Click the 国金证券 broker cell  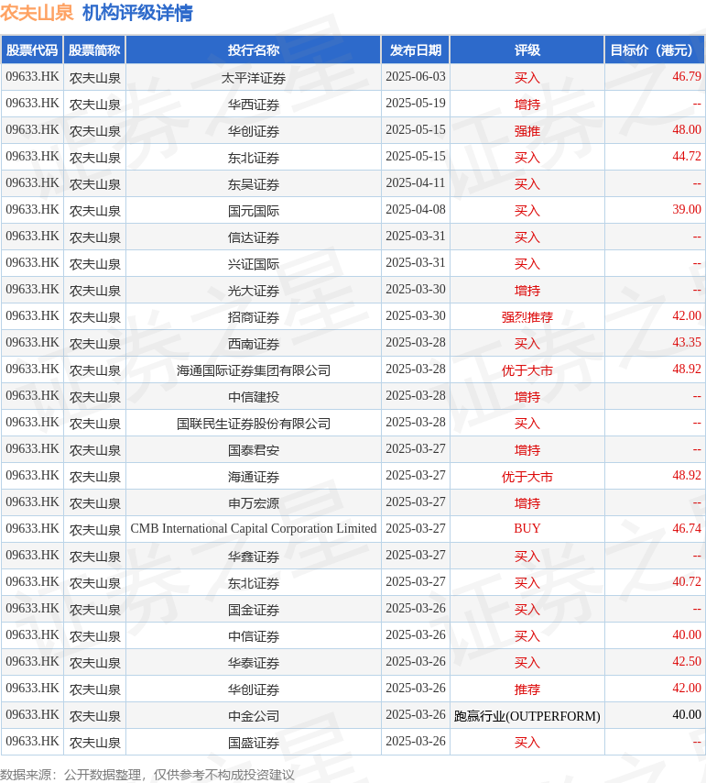click(x=254, y=610)
